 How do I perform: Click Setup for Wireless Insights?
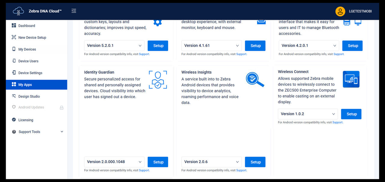pos(255,162)
